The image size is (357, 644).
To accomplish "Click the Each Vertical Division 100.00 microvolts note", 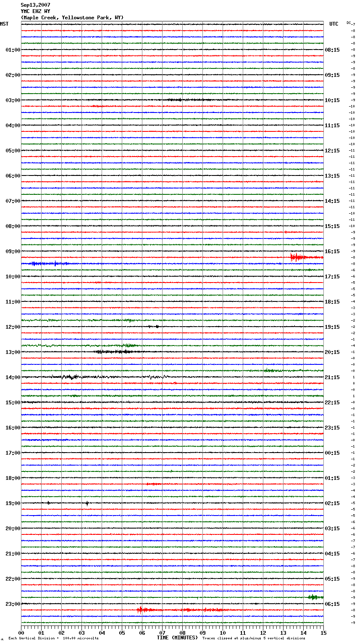I will pos(53,638).
